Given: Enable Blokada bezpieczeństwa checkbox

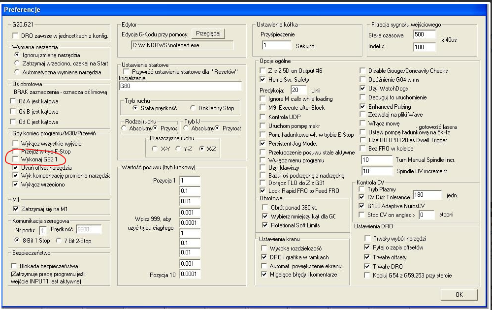Looking at the screenshot, I should coord(14,266).
